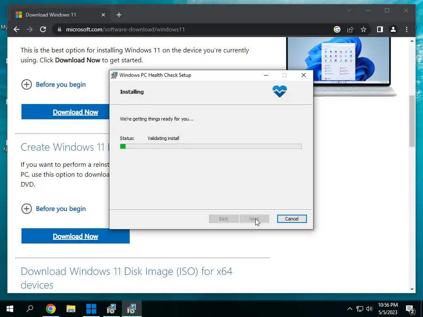Click upper Download Now button
The width and height of the screenshot is (423, 317).
pos(65,111)
